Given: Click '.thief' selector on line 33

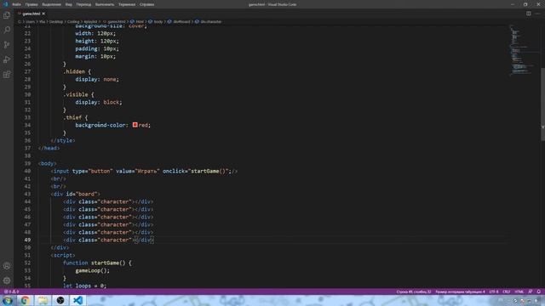Looking at the screenshot, I should (x=72, y=117).
